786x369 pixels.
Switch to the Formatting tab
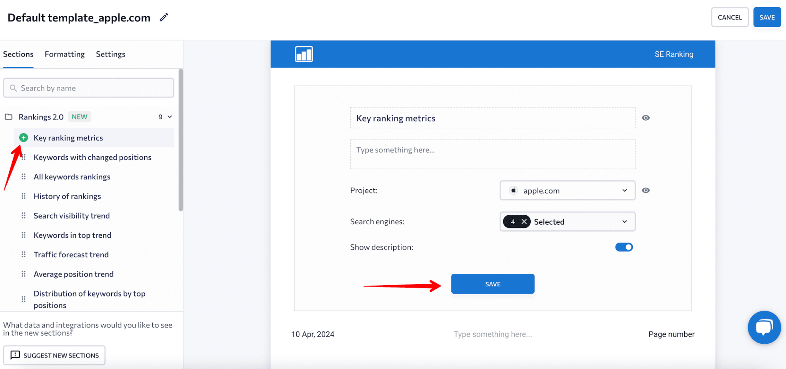pyautogui.click(x=64, y=54)
